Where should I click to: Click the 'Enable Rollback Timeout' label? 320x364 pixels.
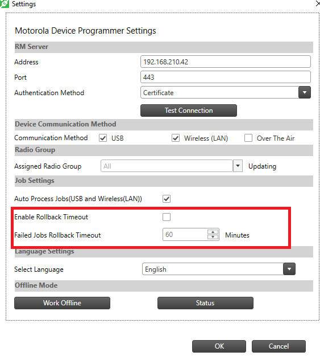point(51,217)
